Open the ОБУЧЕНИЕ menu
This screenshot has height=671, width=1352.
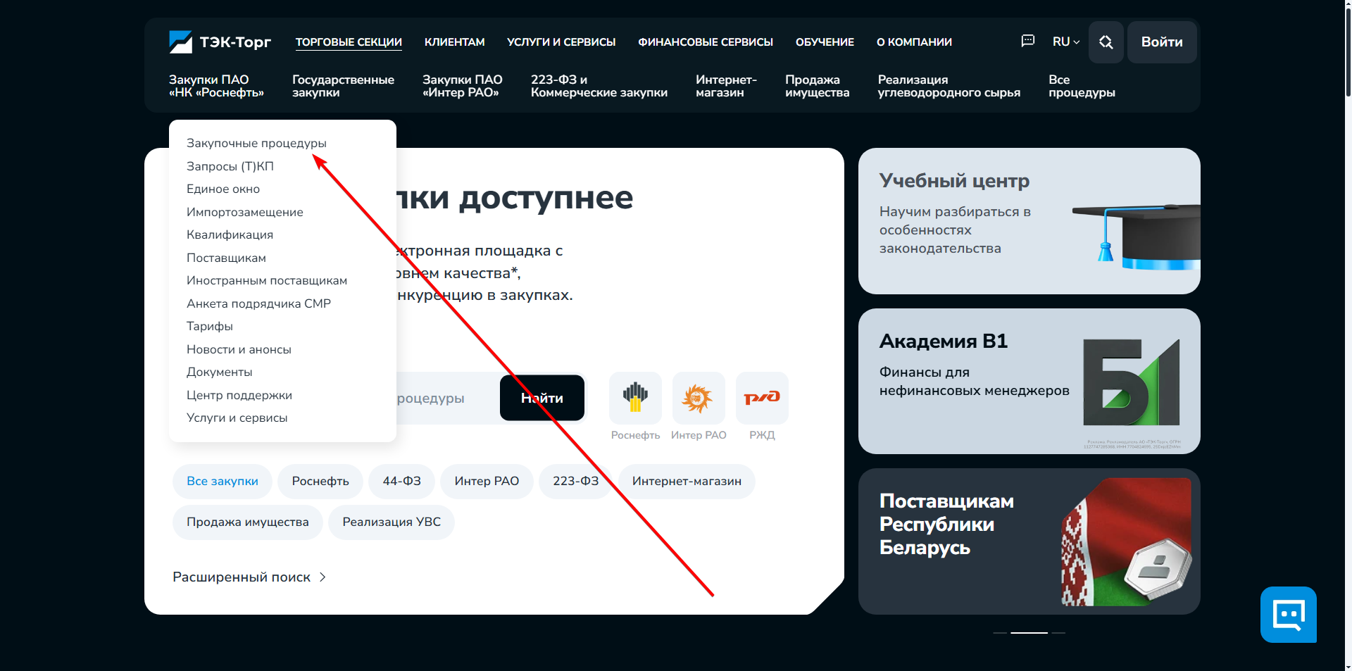tap(825, 42)
